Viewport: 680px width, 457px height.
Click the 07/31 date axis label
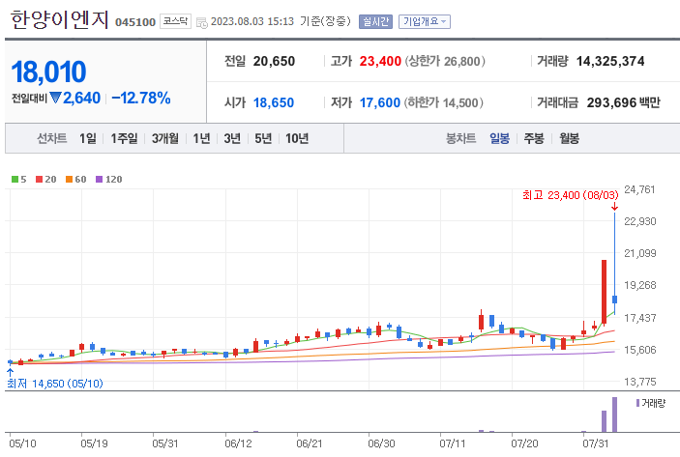click(596, 443)
